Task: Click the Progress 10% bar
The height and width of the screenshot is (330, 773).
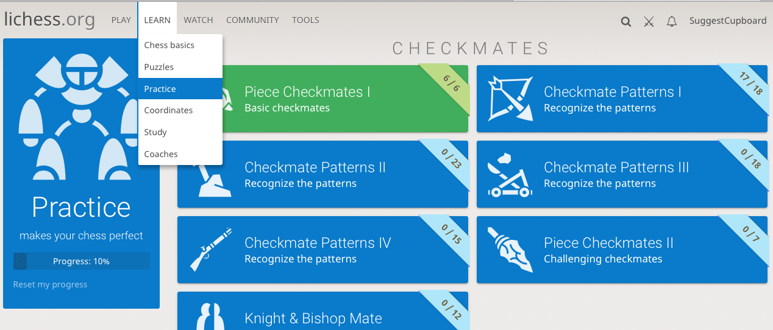Action: (x=81, y=261)
